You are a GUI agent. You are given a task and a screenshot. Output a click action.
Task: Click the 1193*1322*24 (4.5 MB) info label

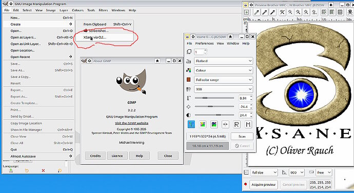coord(207,136)
